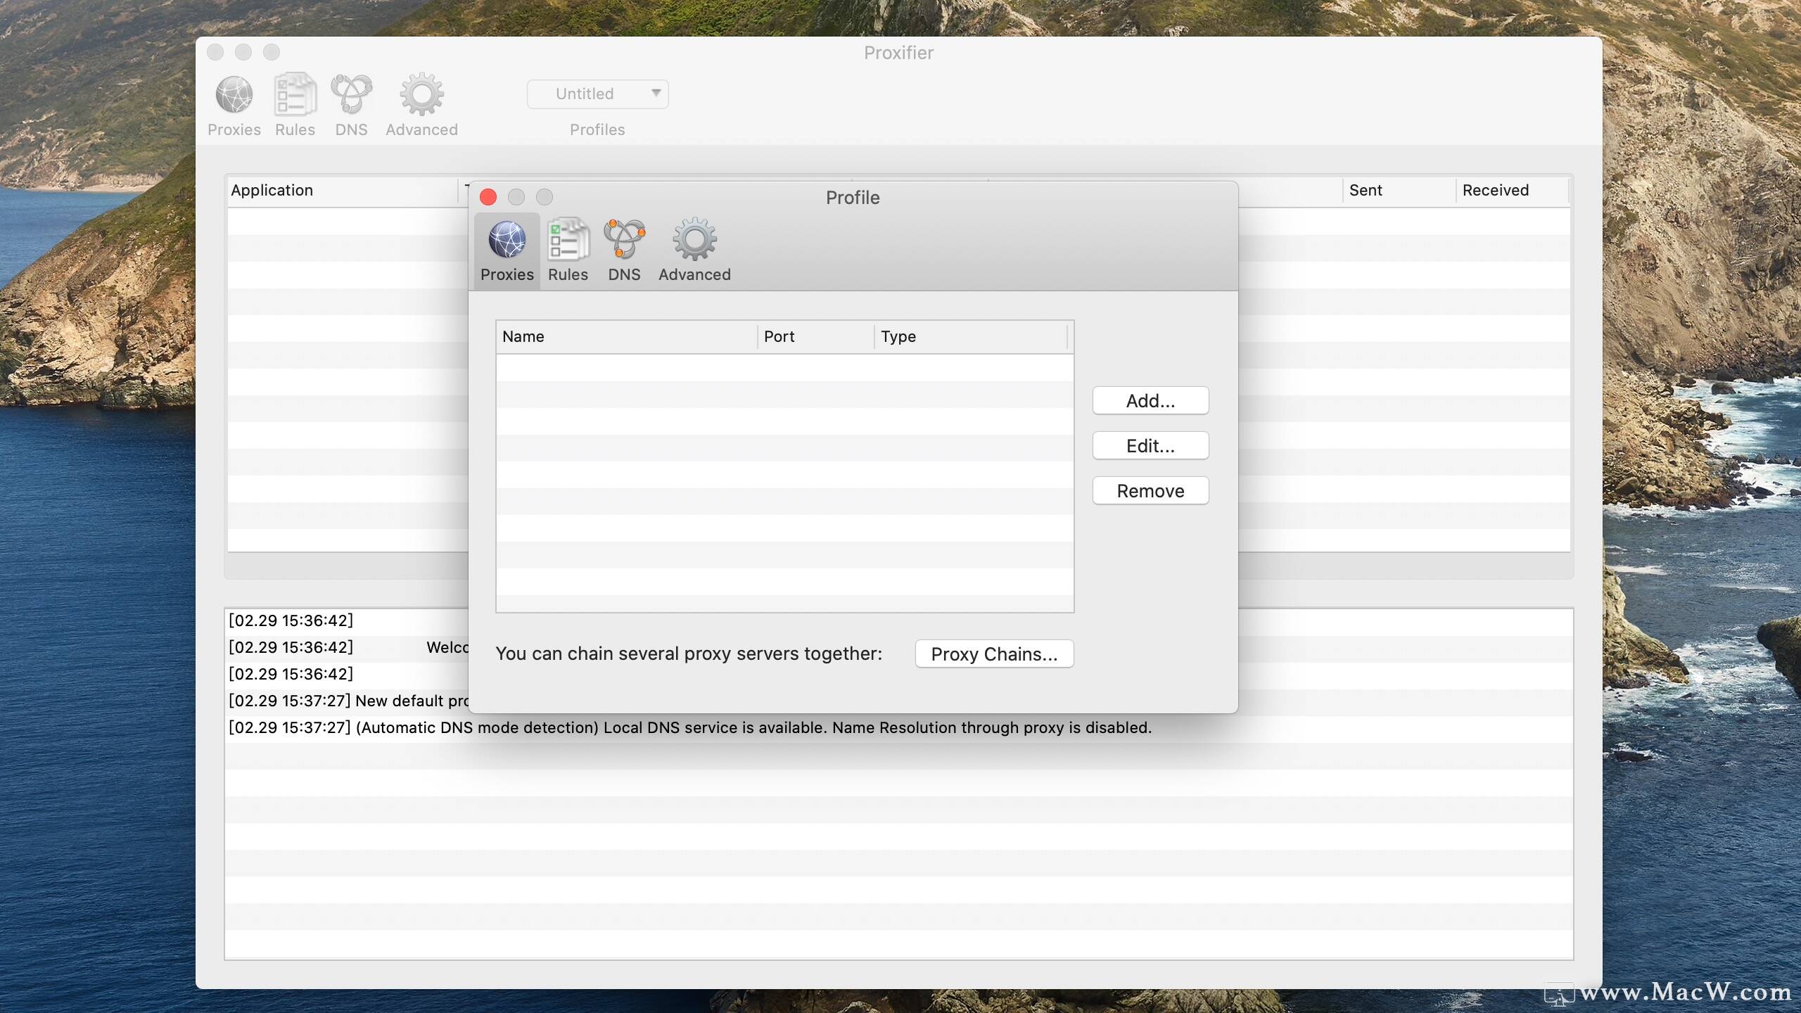1801x1013 pixels.
Task: Click the Remove button
Action: click(x=1150, y=491)
